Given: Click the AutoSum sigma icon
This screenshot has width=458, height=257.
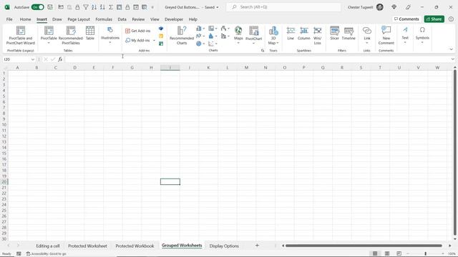Looking at the screenshot, I should [111, 7].
